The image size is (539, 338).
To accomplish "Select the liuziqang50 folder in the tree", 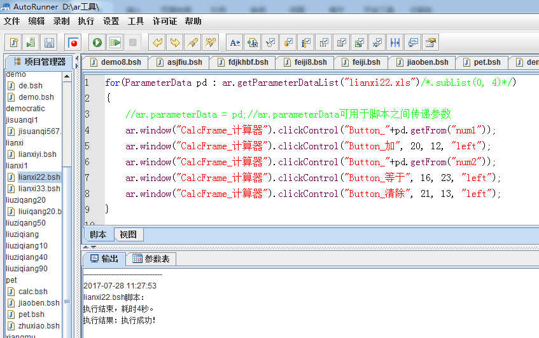I will click(25, 223).
